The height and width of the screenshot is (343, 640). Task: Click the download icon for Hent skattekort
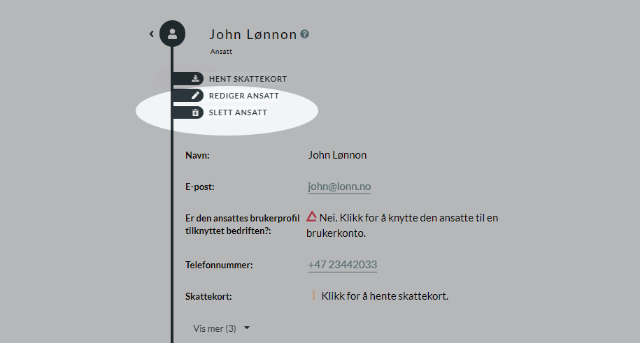pyautogui.click(x=196, y=78)
